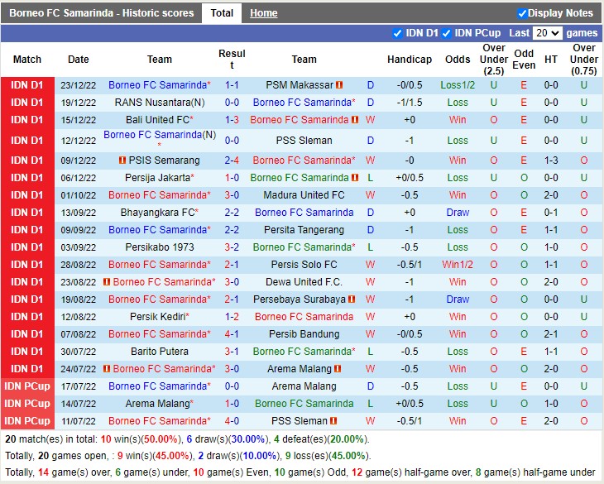
Task: Click the date 01/10/22
Action: coord(79,195)
